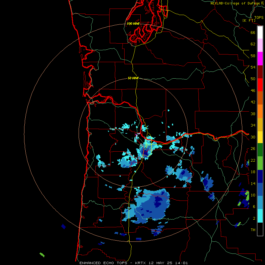Click the "100 NMI" range ring label
Viewport: 265px width, 265px height.
tap(133, 24)
